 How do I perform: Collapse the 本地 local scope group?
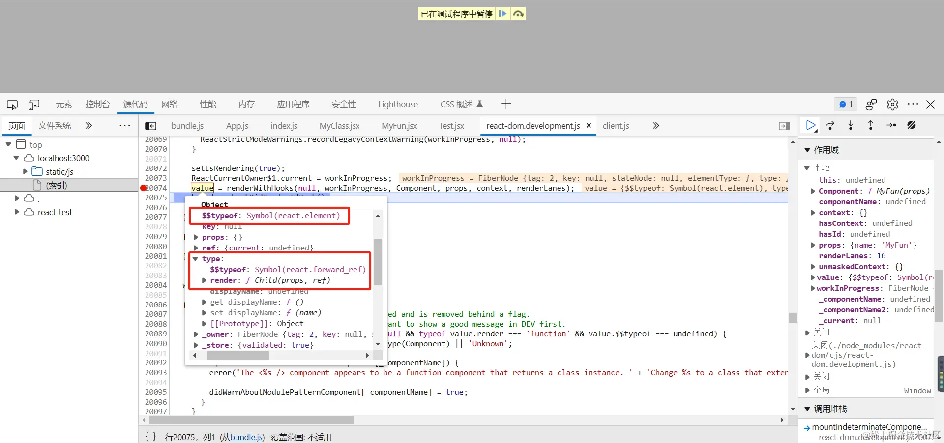pos(807,167)
